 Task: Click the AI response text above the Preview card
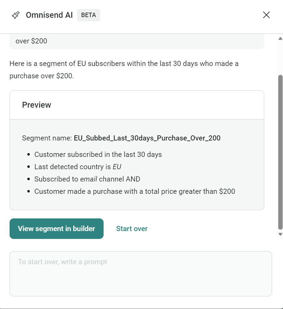point(124,69)
